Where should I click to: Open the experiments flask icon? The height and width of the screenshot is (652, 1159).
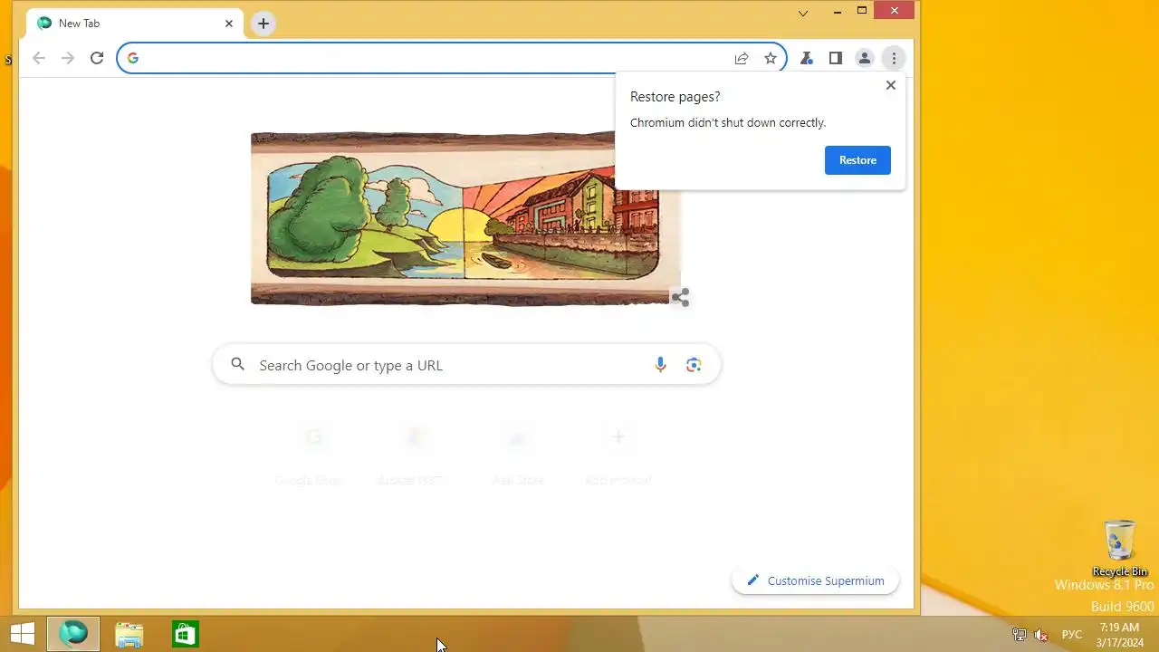click(x=806, y=58)
